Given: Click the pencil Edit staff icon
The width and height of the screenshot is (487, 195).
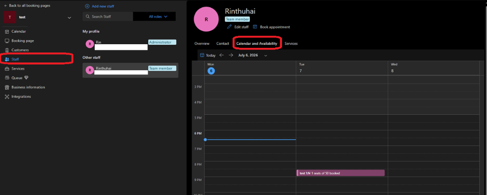Looking at the screenshot, I should [229, 27].
